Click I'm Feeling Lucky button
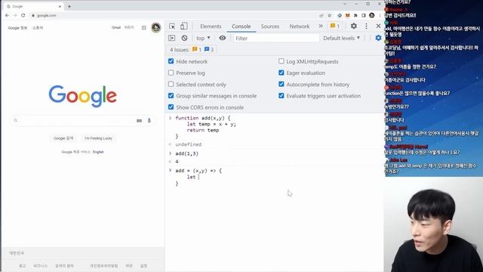The width and height of the screenshot is (483, 272). click(98, 138)
